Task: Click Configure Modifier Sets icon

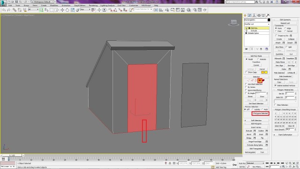Action: tap(267, 49)
